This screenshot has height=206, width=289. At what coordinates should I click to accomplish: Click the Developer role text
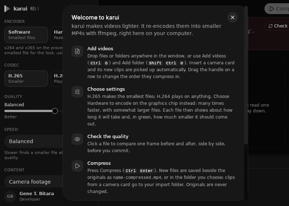click(30, 199)
